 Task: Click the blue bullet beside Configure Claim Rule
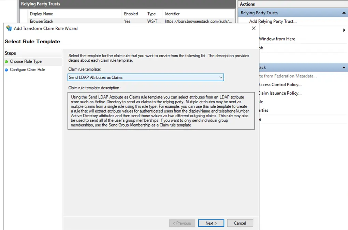(6, 70)
